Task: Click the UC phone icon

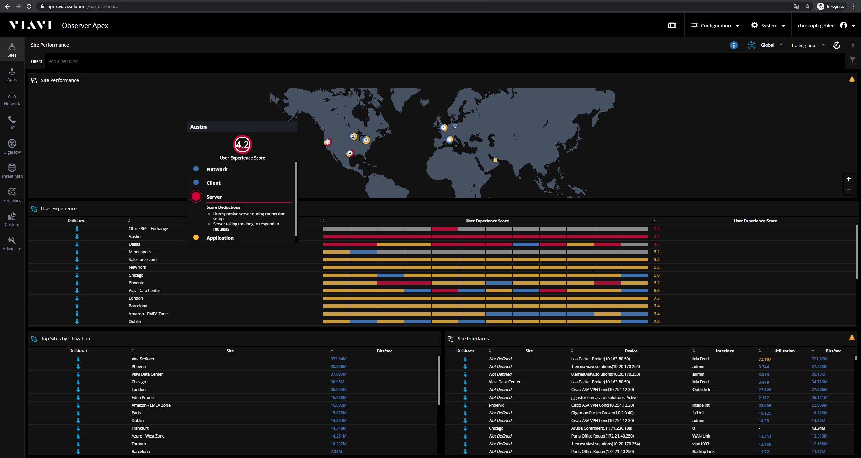Action: point(12,120)
